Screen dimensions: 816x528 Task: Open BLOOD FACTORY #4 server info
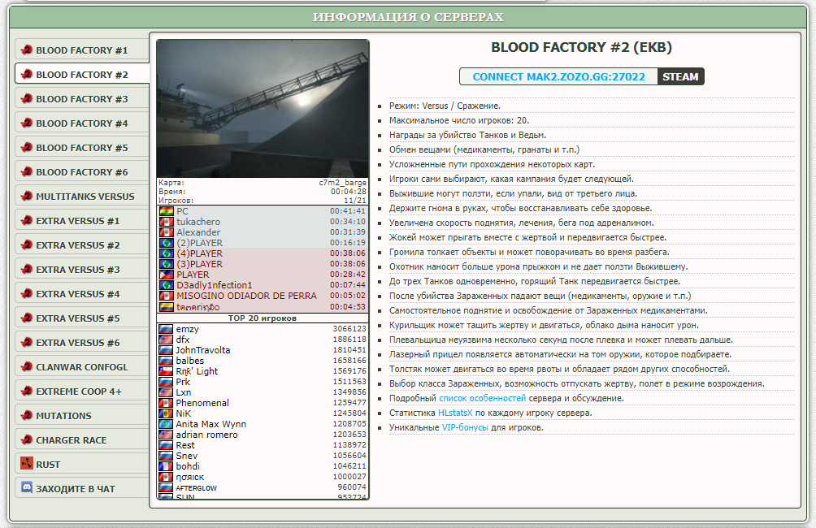[x=82, y=123]
